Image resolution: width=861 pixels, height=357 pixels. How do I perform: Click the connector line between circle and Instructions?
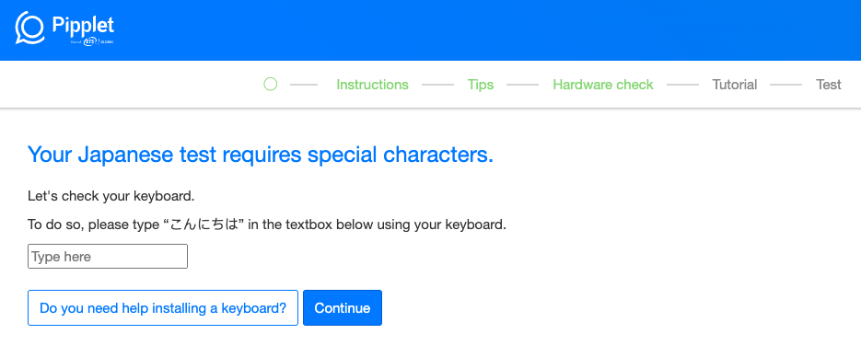point(304,85)
